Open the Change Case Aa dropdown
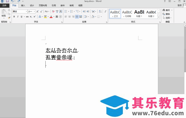This screenshot has width=186, height=118. (47, 11)
